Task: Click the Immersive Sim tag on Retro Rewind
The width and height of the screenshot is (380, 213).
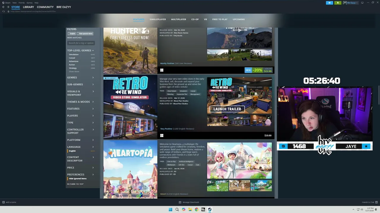Action: [182, 94]
